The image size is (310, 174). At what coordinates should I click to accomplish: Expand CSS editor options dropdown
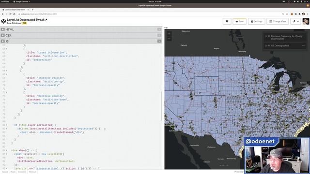click(159, 35)
